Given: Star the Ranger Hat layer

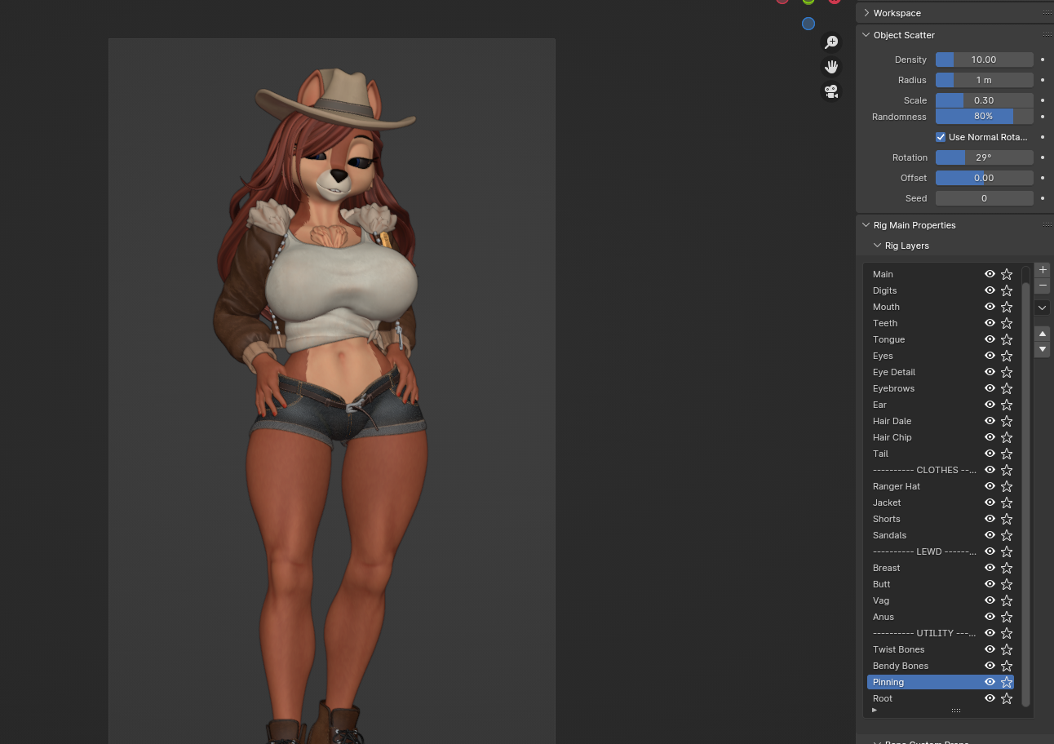Looking at the screenshot, I should (x=1007, y=486).
